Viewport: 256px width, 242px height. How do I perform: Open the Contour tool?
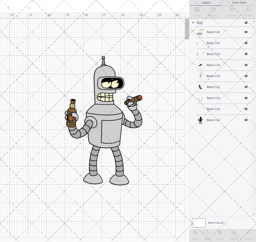point(248,234)
